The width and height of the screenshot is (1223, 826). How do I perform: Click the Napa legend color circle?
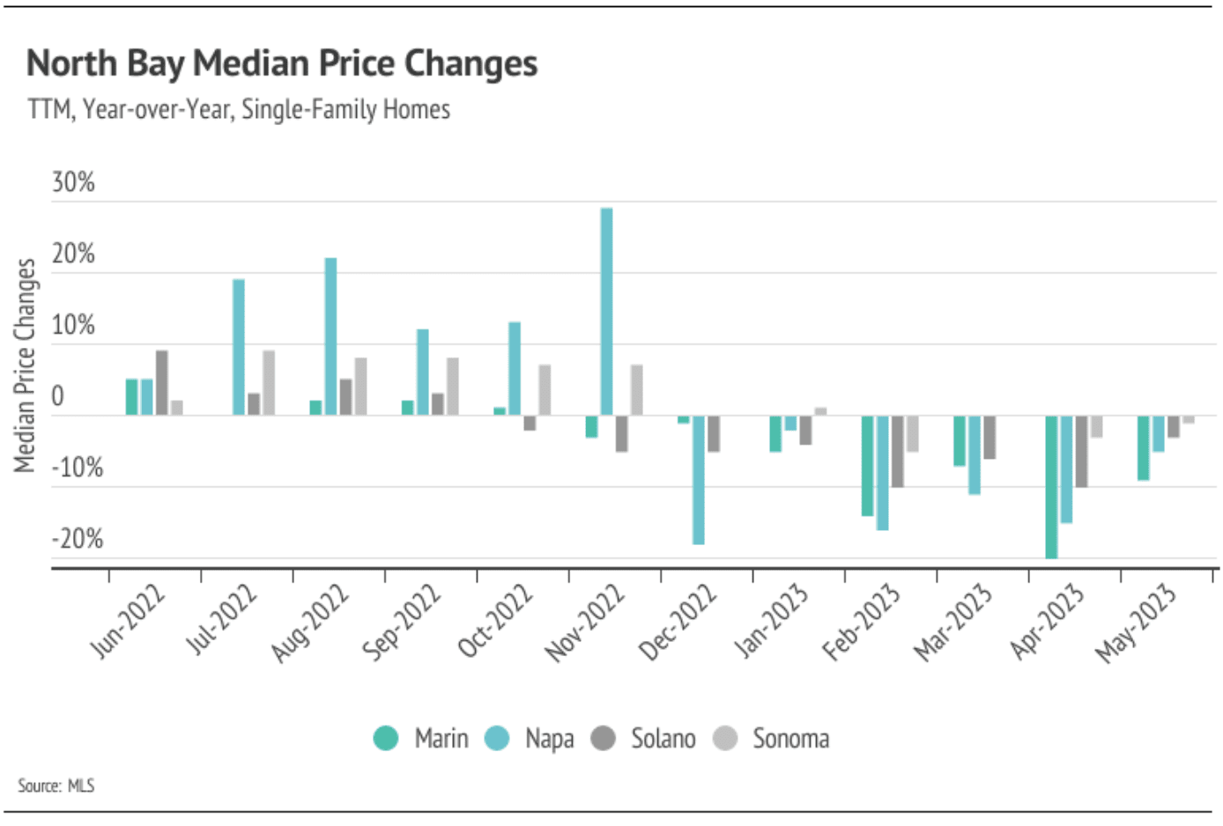coord(498,738)
